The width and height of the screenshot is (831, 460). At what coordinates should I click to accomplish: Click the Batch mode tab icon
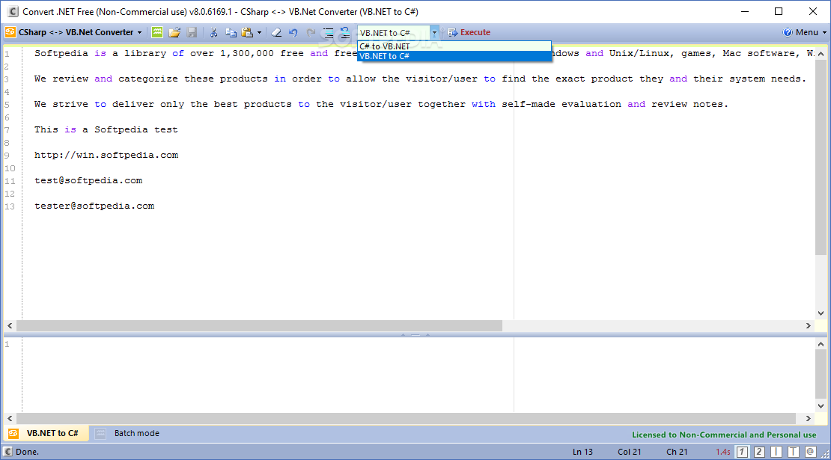pyautogui.click(x=100, y=433)
